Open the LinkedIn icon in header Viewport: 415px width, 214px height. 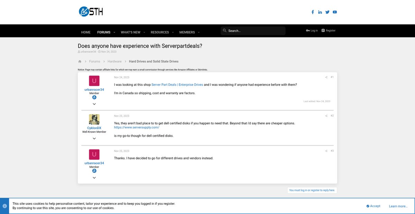coord(320,12)
